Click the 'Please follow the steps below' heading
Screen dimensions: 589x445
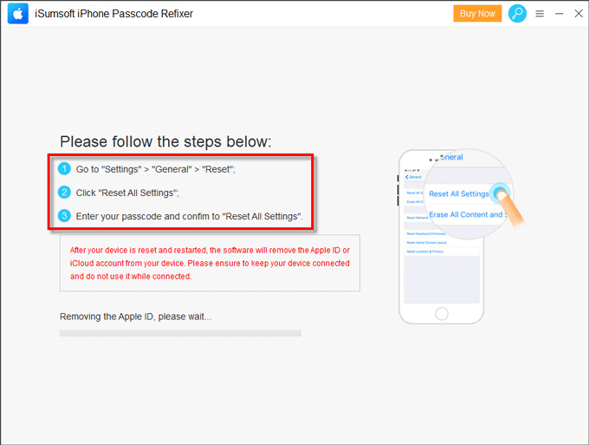165,141
